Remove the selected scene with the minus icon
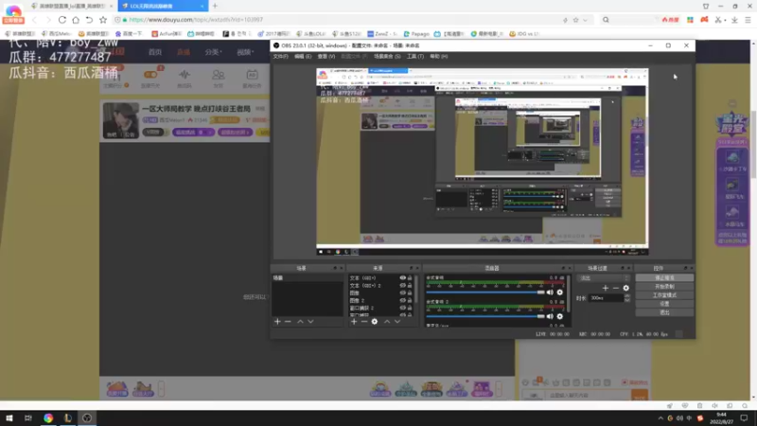Screen dimensions: 757x426 [x=288, y=322]
